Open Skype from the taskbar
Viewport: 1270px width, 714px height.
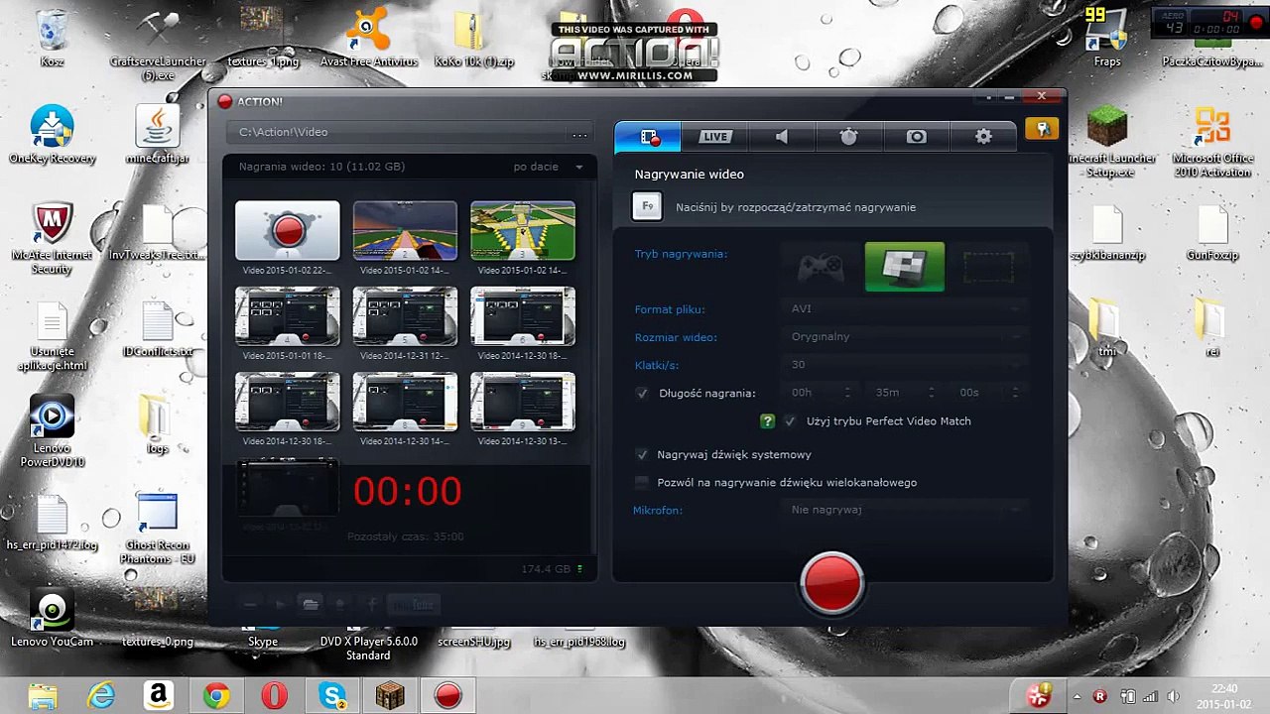click(x=332, y=696)
